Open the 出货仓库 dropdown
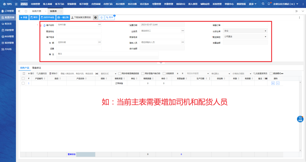Screen dimensions: 306x162 coord(245,31)
